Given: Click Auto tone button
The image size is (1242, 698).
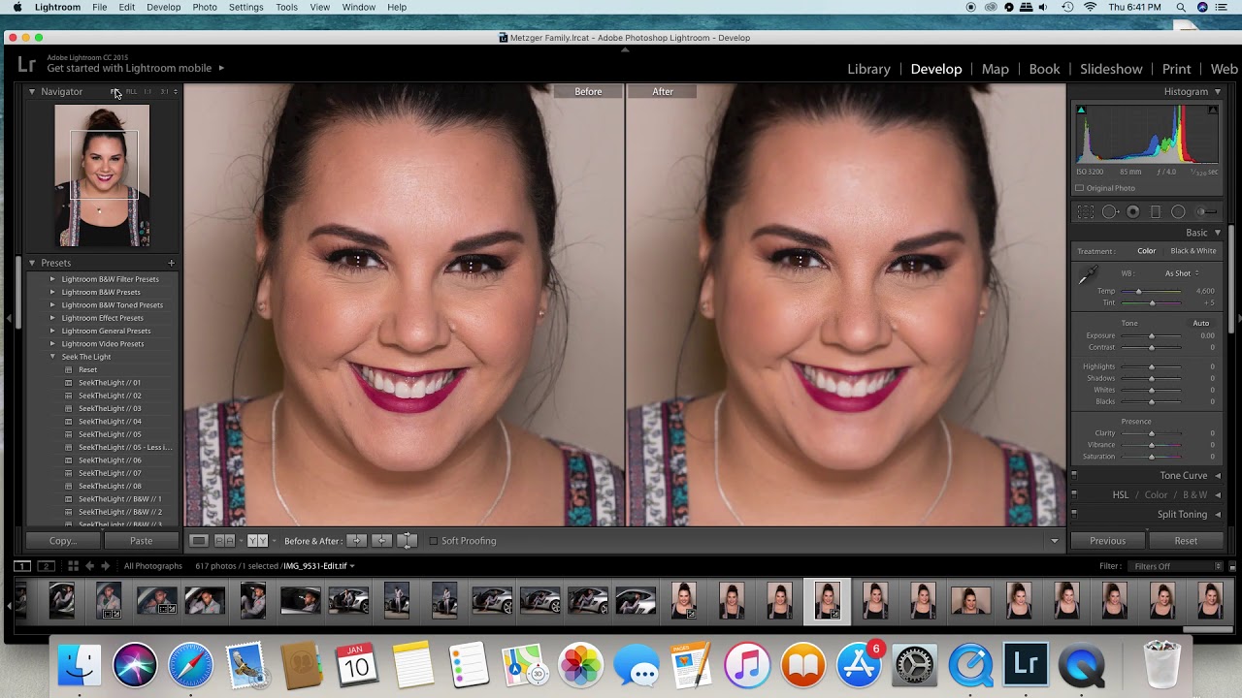Looking at the screenshot, I should coord(1200,323).
